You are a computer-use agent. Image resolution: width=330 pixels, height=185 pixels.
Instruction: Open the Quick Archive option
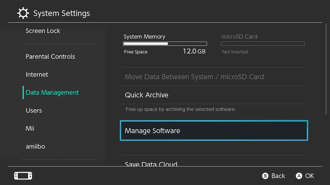point(147,95)
